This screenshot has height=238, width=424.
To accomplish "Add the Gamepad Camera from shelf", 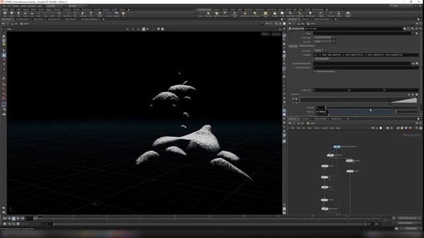I will [348, 14].
